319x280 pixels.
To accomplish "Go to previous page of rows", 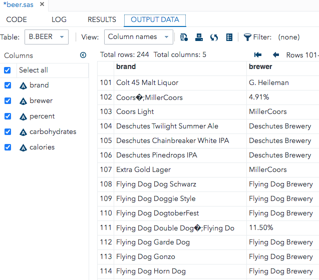I will [275, 54].
